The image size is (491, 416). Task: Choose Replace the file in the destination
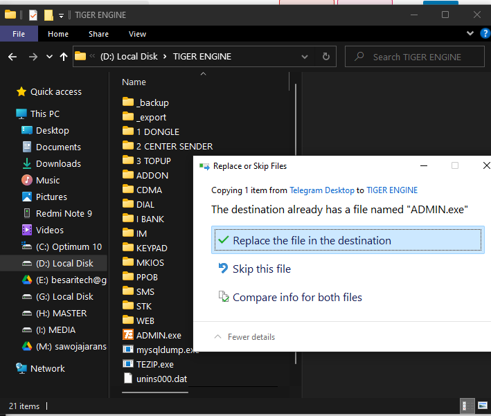[x=312, y=240]
